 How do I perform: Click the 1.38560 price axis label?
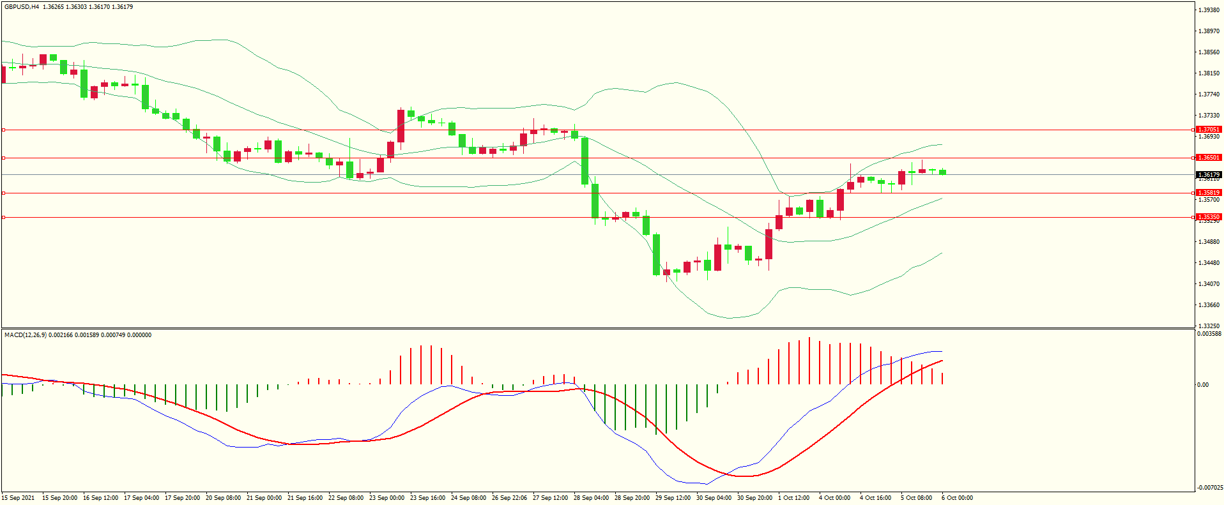(1209, 52)
